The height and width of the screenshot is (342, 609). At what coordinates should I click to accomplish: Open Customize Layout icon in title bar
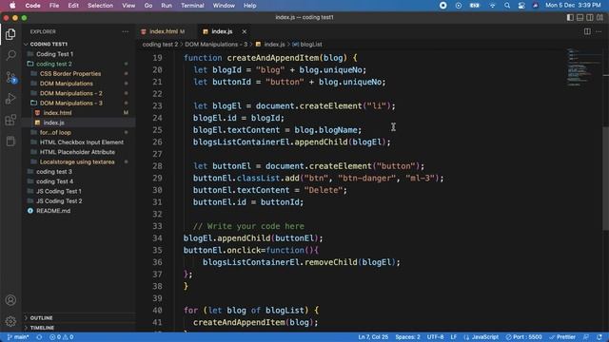pyautogui.click(x=599, y=17)
